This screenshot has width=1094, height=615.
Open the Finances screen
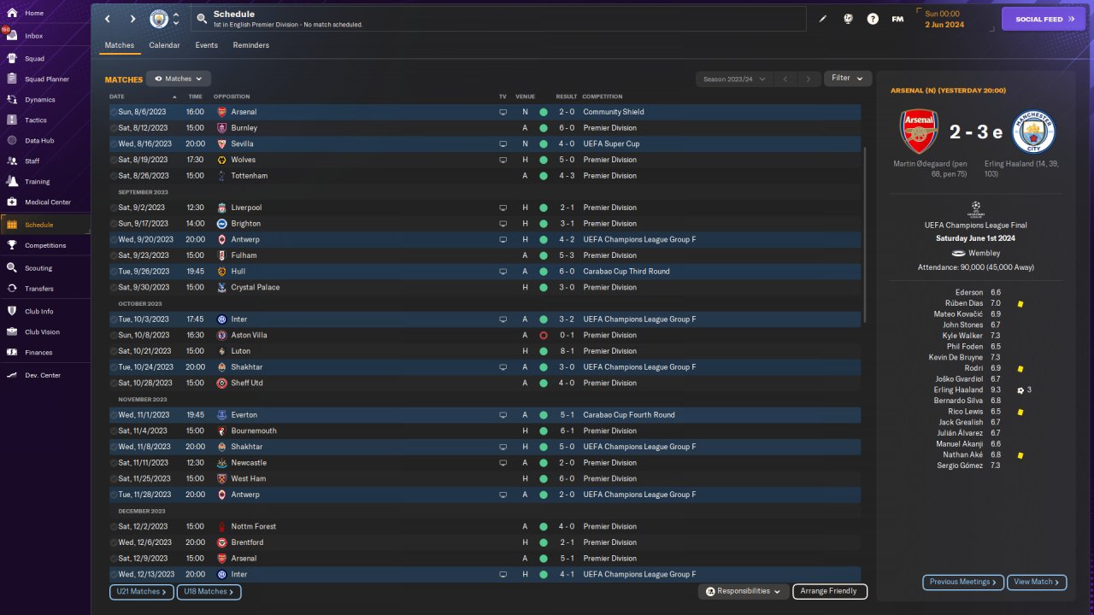(x=45, y=352)
